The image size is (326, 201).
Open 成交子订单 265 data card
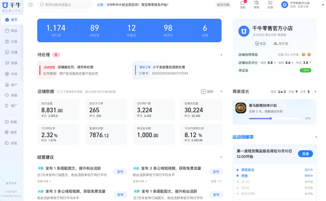coord(106,110)
